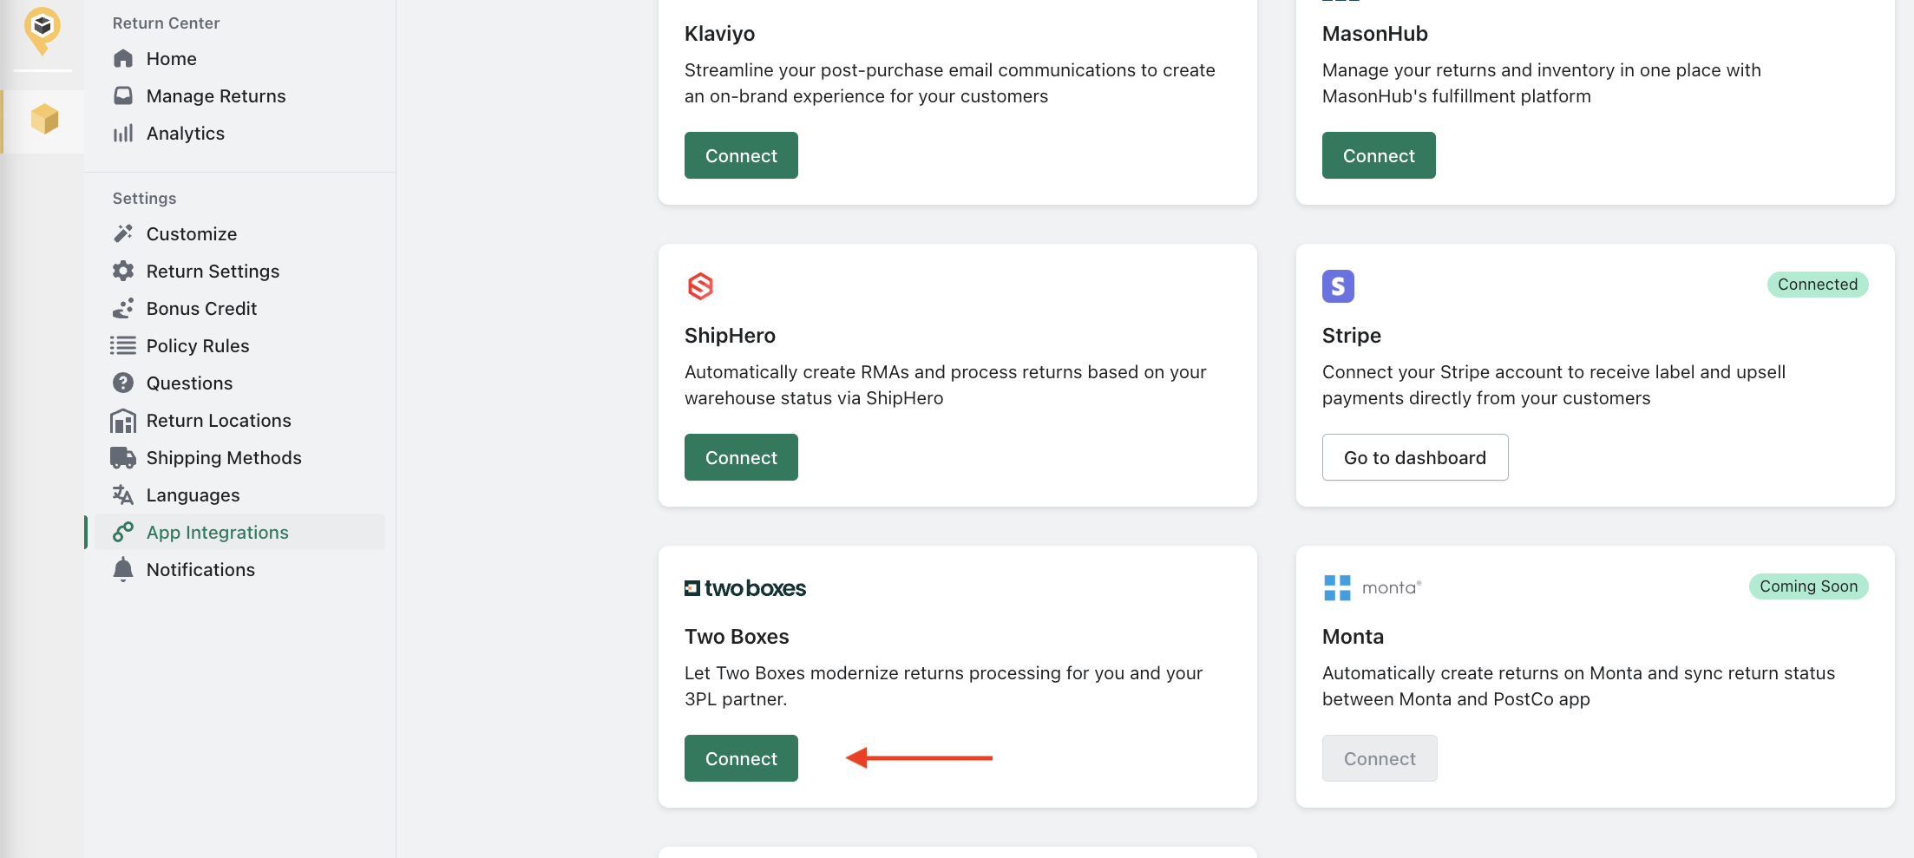Select Bonus Credit menu item

(202, 309)
